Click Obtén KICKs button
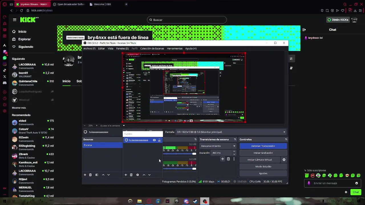 tap(338, 20)
